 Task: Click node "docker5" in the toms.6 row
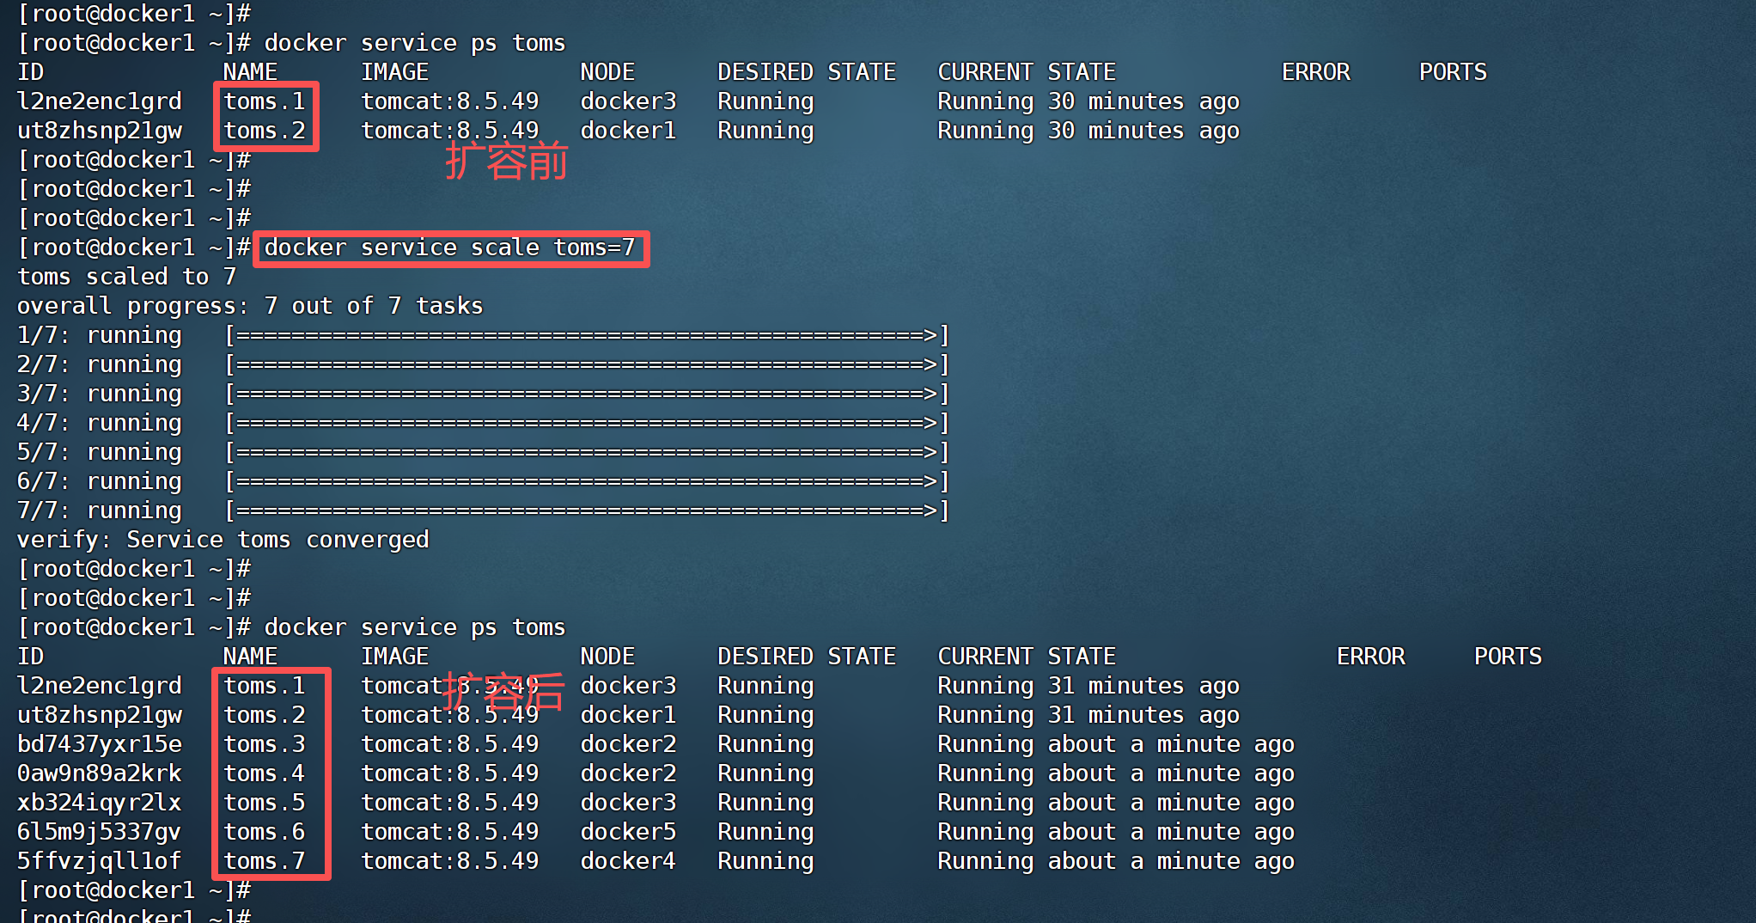pos(629,832)
